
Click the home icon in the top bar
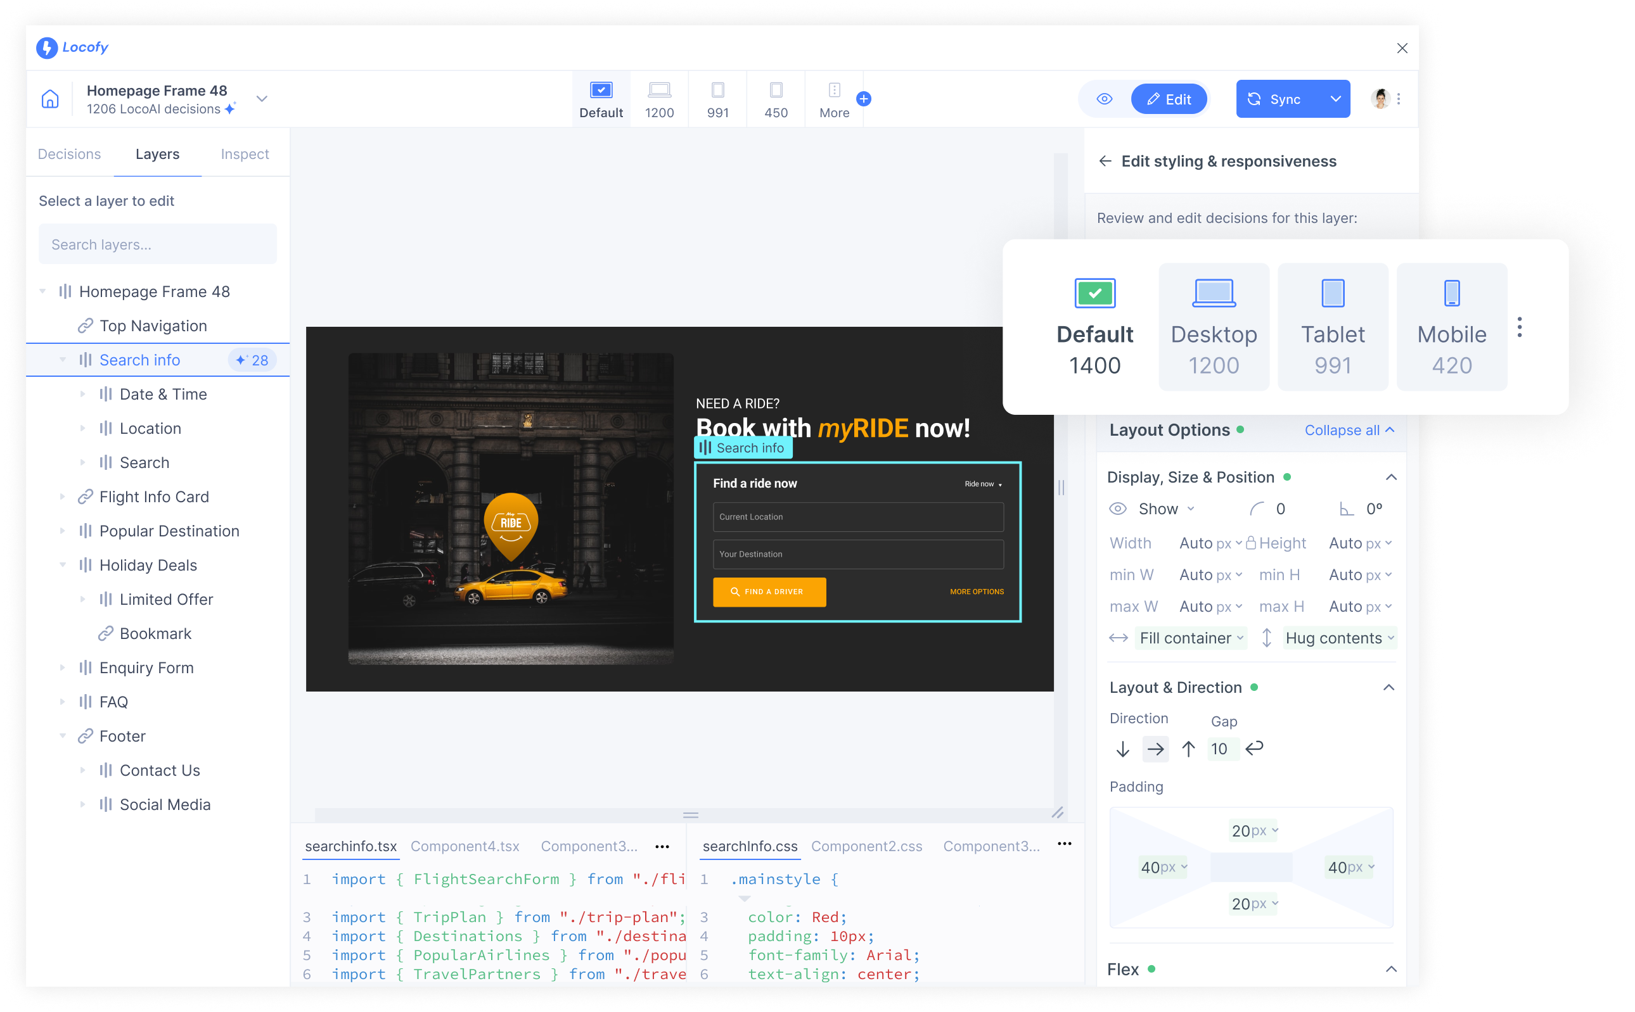tap(50, 98)
